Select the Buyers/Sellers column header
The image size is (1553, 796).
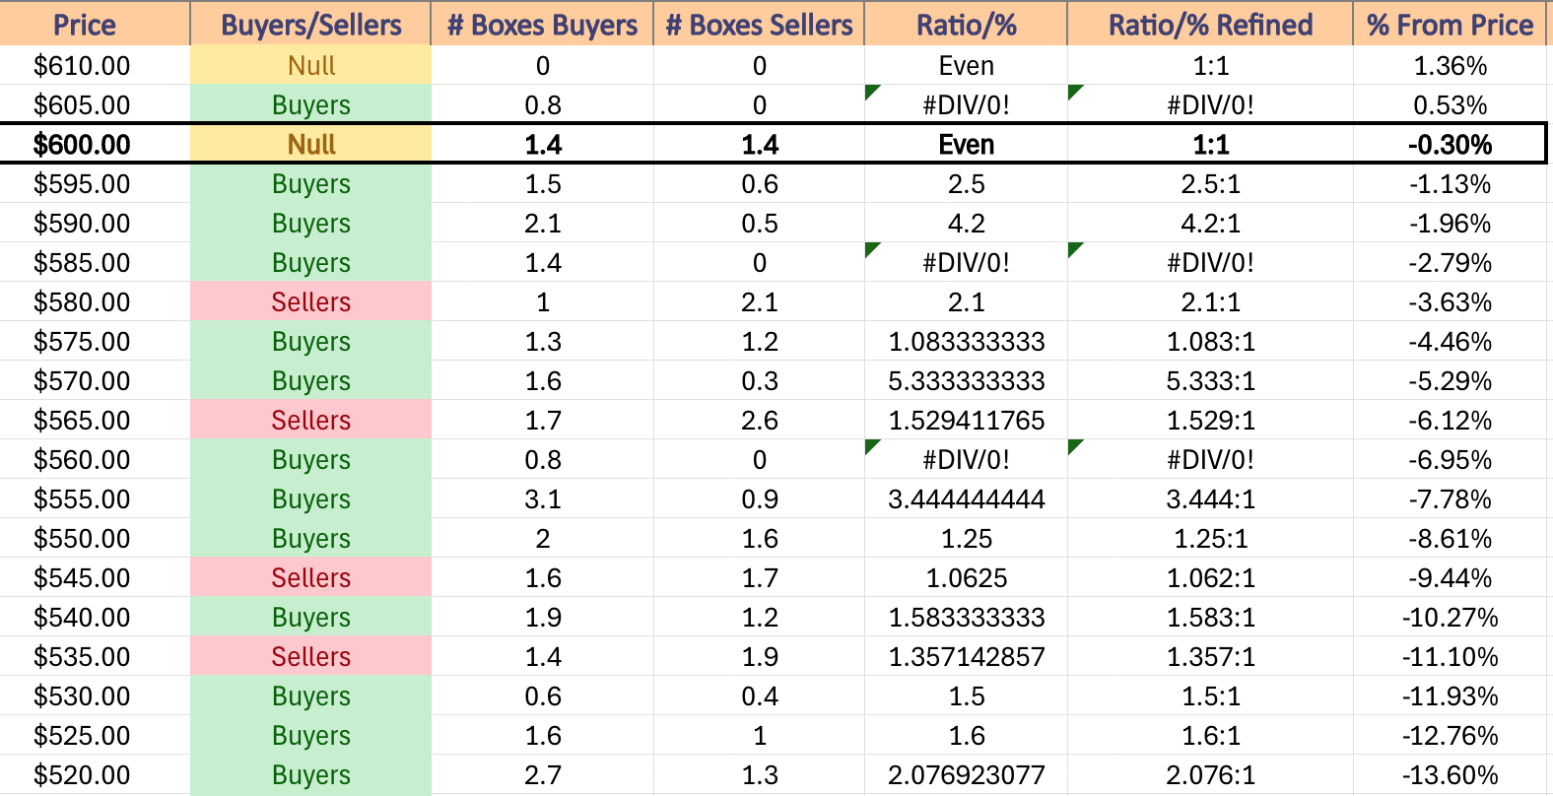[x=310, y=24]
